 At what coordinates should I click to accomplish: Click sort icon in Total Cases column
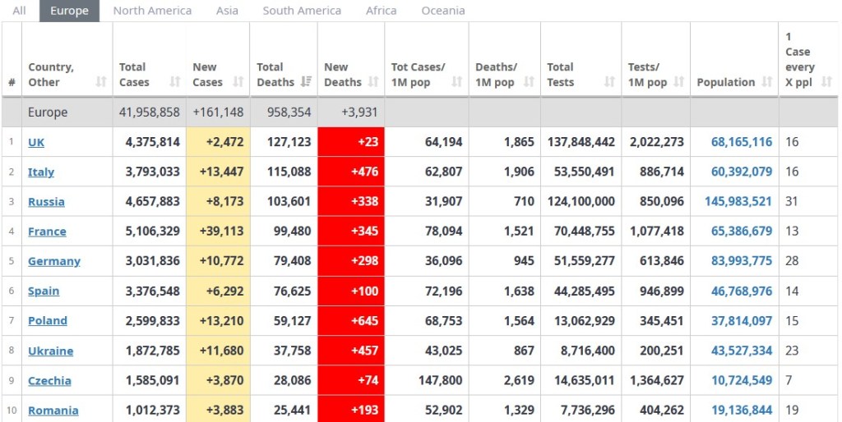pyautogui.click(x=175, y=82)
